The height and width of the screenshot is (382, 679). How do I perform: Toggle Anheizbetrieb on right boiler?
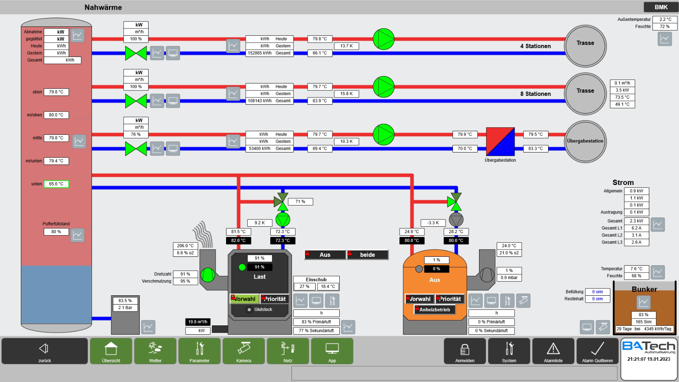[434, 309]
